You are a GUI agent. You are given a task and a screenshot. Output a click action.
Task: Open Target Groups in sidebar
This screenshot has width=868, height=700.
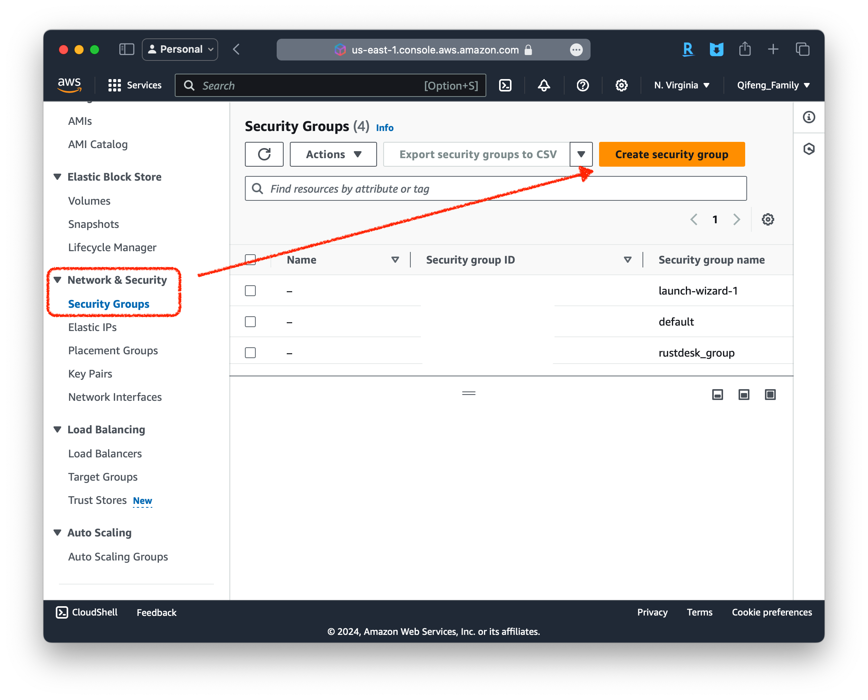click(x=103, y=477)
